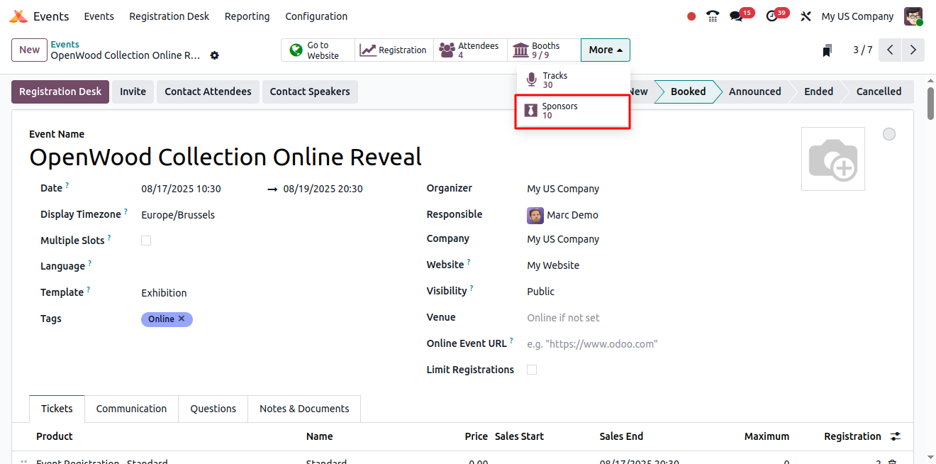The height and width of the screenshot is (464, 936).
Task: Tick the Limit Registrations checkbox
Action: (532, 370)
